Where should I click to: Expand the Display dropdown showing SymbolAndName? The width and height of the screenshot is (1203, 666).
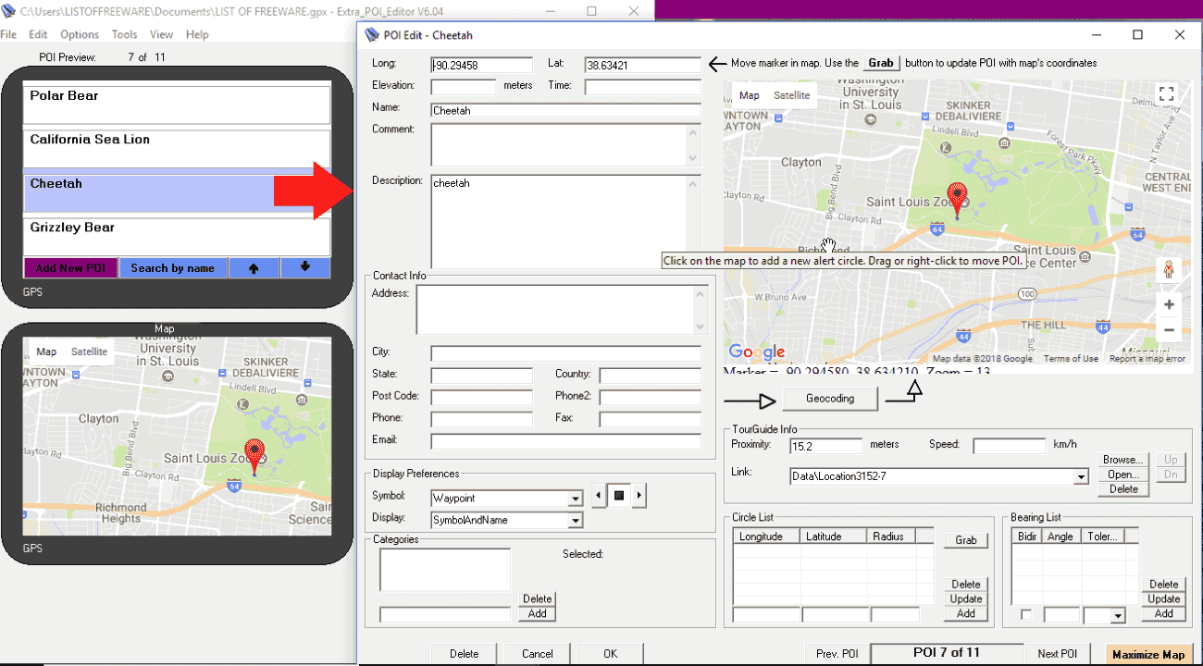(x=576, y=521)
